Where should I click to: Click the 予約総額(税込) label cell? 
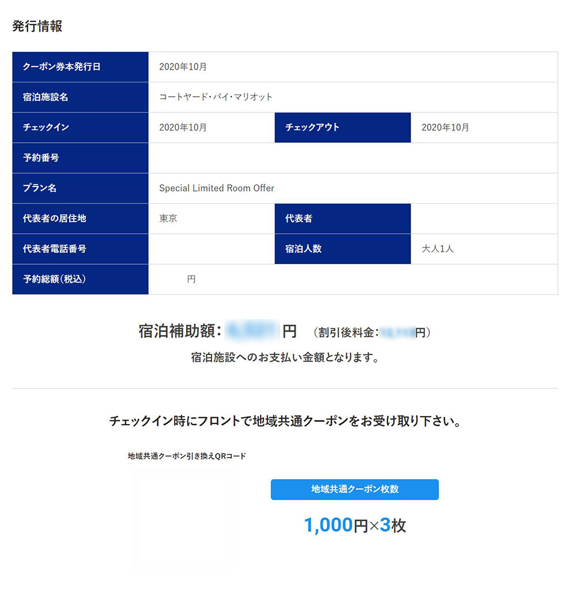[80, 279]
